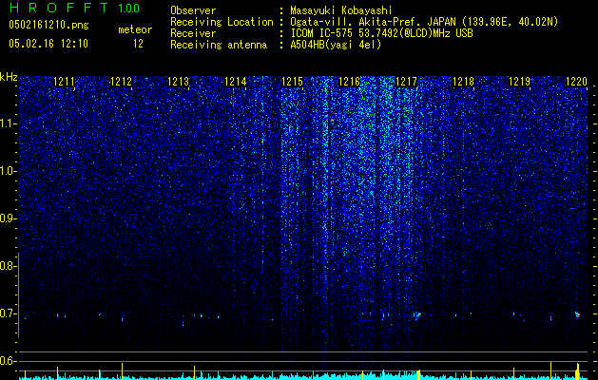Click the 1220 time marker
The image size is (598, 380).
click(x=576, y=82)
